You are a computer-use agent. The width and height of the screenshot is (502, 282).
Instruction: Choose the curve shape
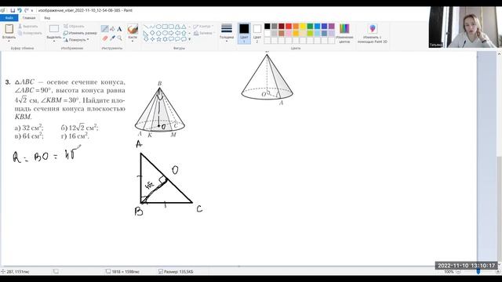coord(152,27)
